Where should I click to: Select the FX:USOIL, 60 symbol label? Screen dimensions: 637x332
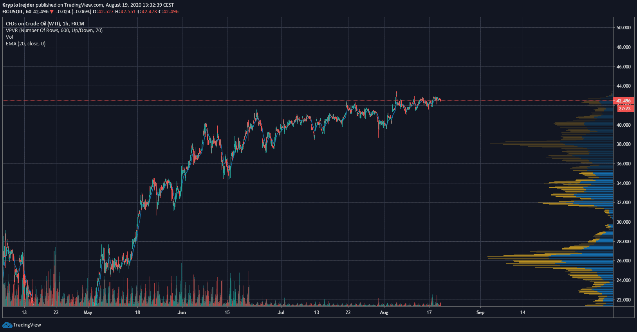17,12
